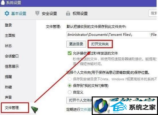Screen dimensions: 158x115
Task: Open the 文件清理 link
Action: point(86,109)
